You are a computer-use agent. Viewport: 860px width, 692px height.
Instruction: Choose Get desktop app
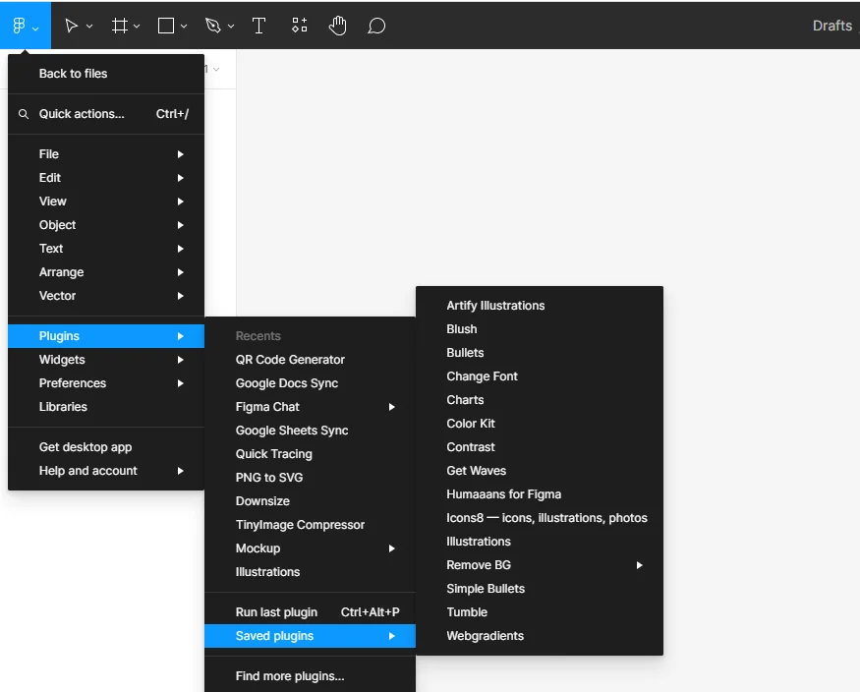click(86, 447)
